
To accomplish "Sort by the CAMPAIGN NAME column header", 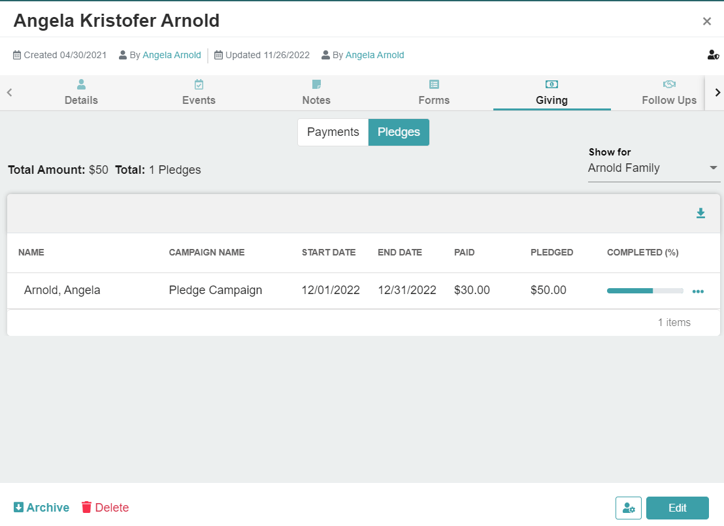I will click(207, 253).
